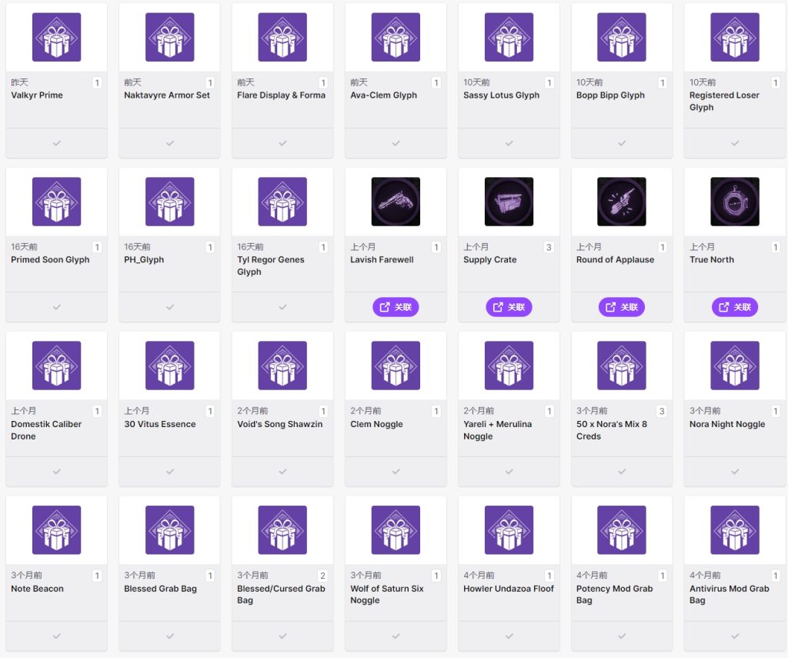Click the quantity badge 2 on Blessed/Cursed Grab Bag

point(322,576)
